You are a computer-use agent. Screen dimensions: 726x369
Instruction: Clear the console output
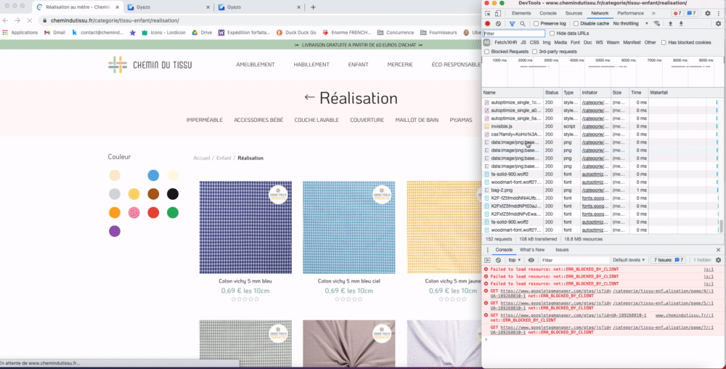[x=498, y=260]
